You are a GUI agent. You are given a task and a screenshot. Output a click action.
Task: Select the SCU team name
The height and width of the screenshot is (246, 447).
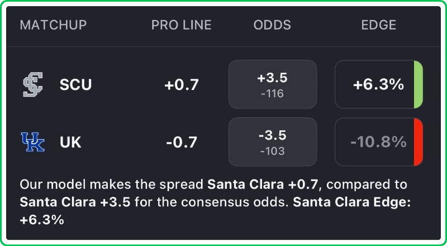(75, 84)
